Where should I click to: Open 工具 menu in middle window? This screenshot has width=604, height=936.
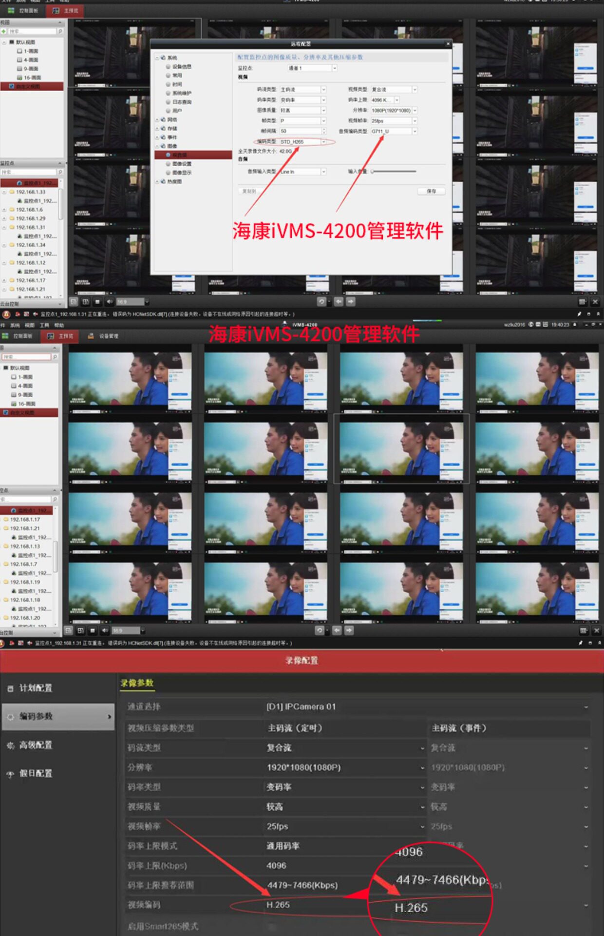(44, 325)
